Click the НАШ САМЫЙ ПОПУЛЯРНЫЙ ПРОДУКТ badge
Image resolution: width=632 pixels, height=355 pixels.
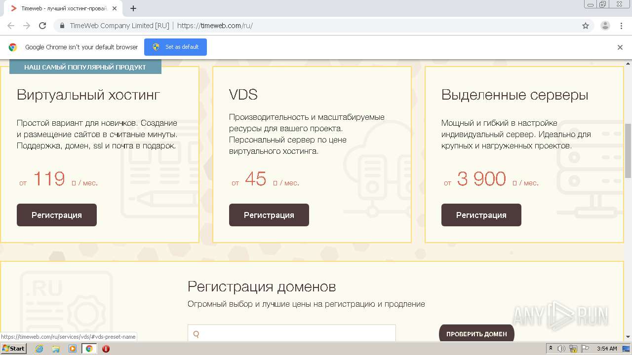[85, 67]
